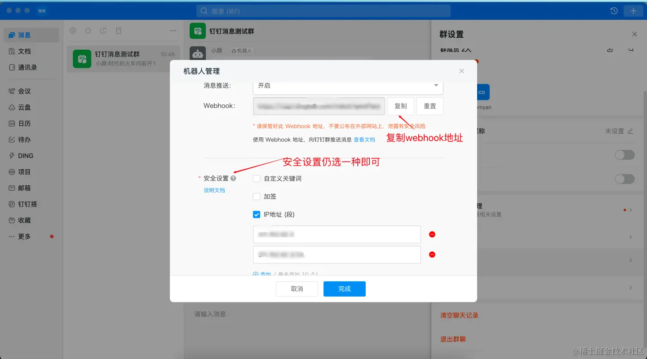Click the 安全设置 help question icon

pyautogui.click(x=233, y=178)
